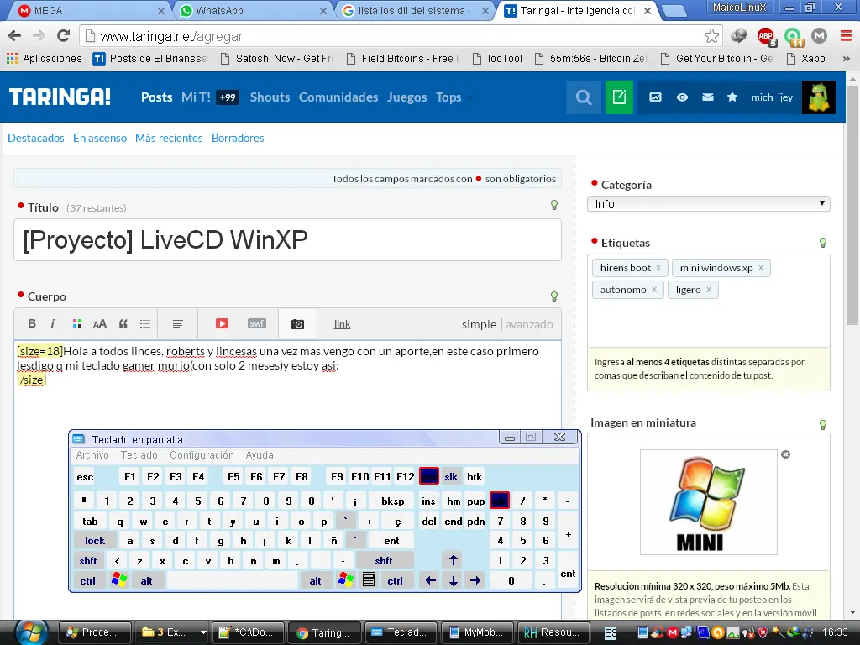Switch to the WhatsApp tab
This screenshot has height=645, width=860.
pyautogui.click(x=254, y=10)
